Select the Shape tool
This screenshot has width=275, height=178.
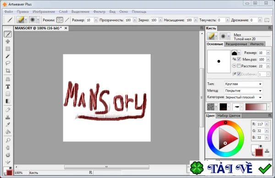click(8, 94)
